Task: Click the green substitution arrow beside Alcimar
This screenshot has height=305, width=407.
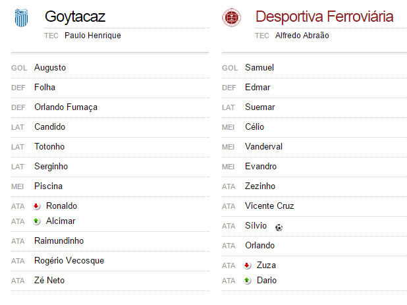Action: pyautogui.click(x=36, y=221)
